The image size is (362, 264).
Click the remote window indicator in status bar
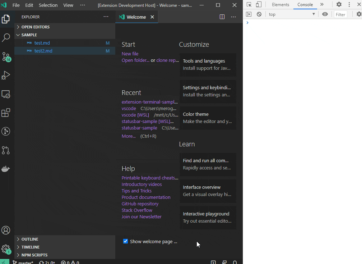point(4,262)
